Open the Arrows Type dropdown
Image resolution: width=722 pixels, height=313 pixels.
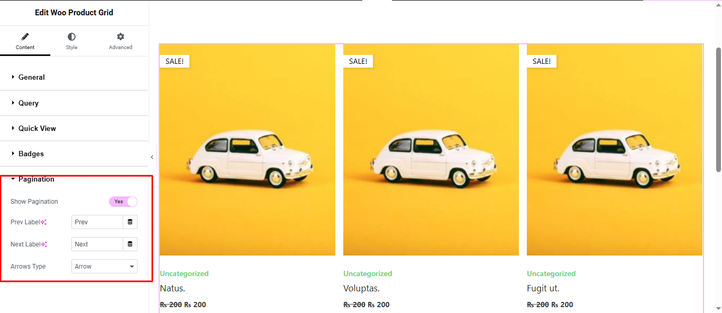(104, 267)
